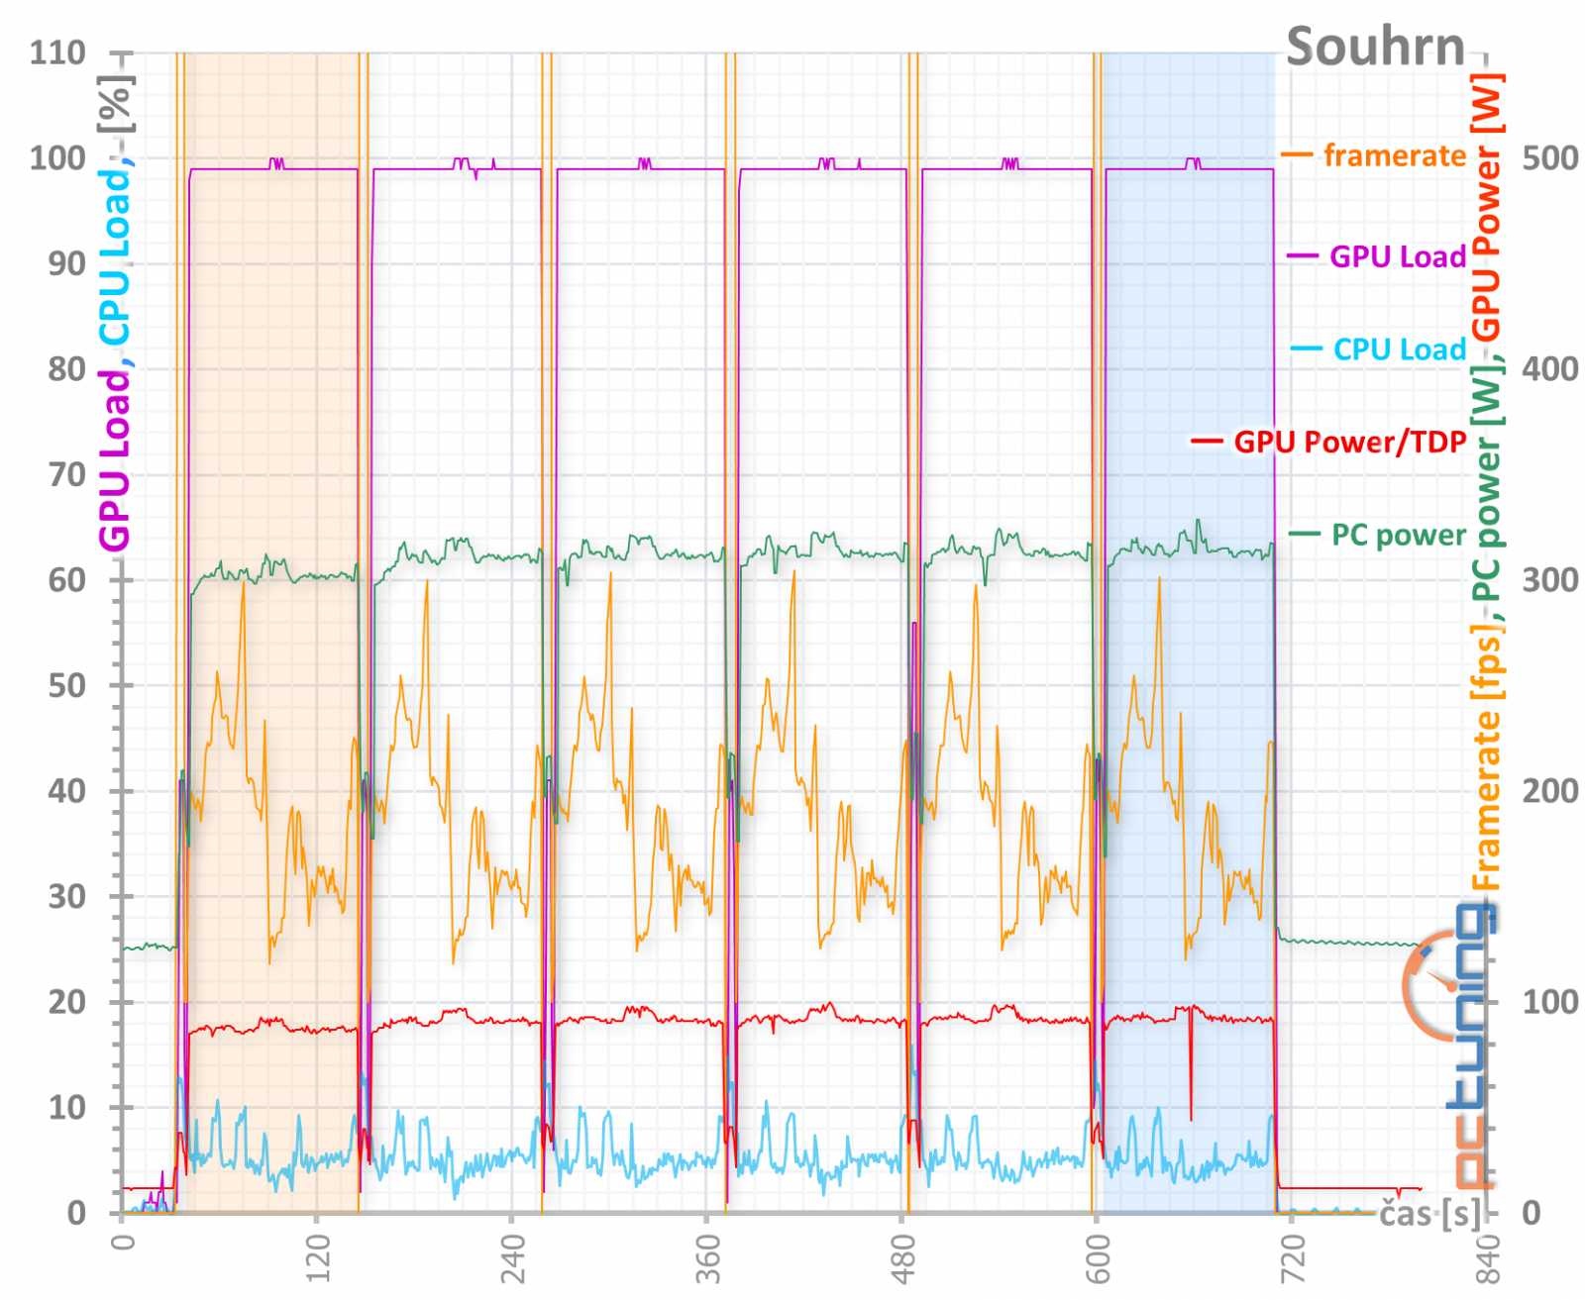Click the '100' right axis value
Screen dimensions: 1585x1300
point(1549,1001)
